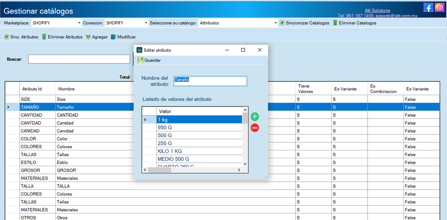447x220 pixels.
Task: Click Guardar in the Editar atributo dialog
Action: [x=149, y=60]
